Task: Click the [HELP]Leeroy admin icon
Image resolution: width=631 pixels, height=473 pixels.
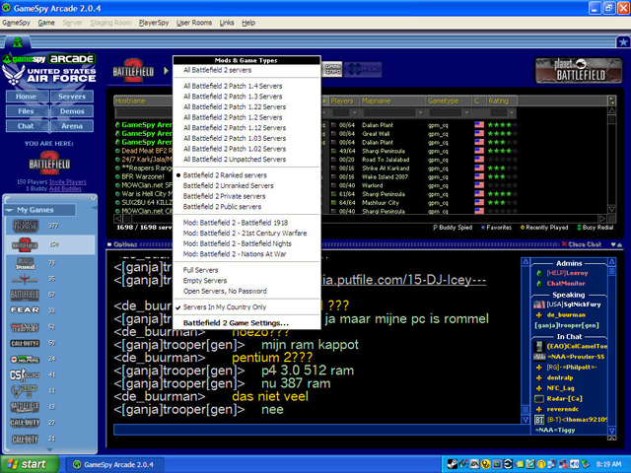Action: 539,273
